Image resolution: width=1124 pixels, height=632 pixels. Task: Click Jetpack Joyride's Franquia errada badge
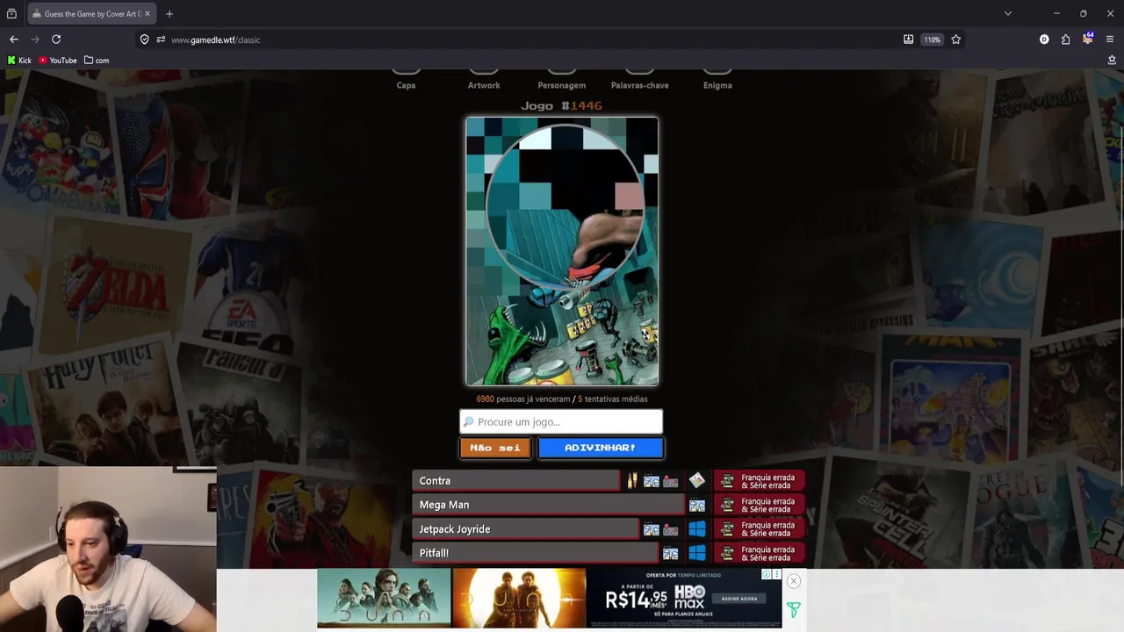pyautogui.click(x=760, y=529)
